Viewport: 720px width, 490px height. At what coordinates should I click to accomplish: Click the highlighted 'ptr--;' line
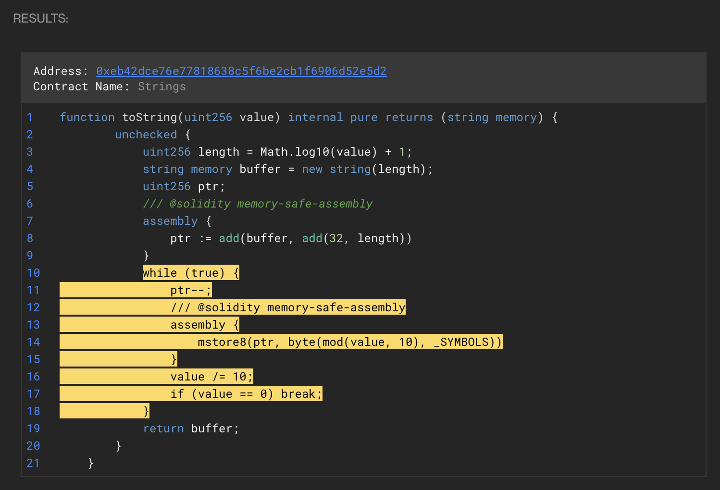[190, 290]
